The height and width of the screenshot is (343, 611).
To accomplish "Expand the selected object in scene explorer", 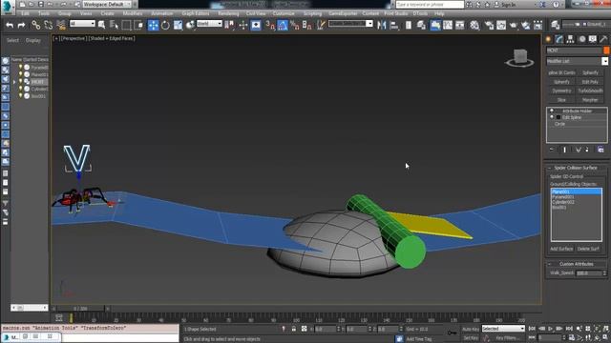I will click(x=14, y=82).
